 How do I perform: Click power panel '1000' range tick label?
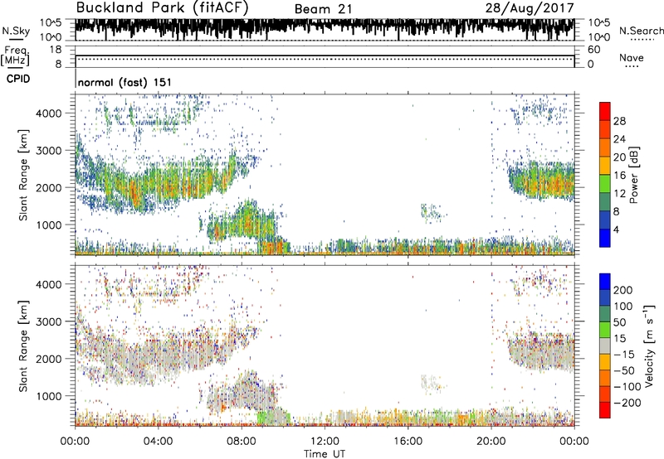coord(48,225)
